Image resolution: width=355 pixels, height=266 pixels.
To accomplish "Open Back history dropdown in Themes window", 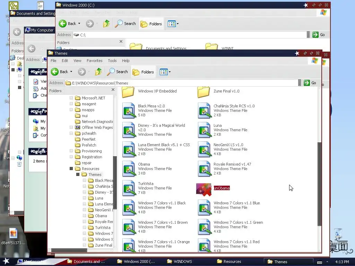I will (x=71, y=72).
